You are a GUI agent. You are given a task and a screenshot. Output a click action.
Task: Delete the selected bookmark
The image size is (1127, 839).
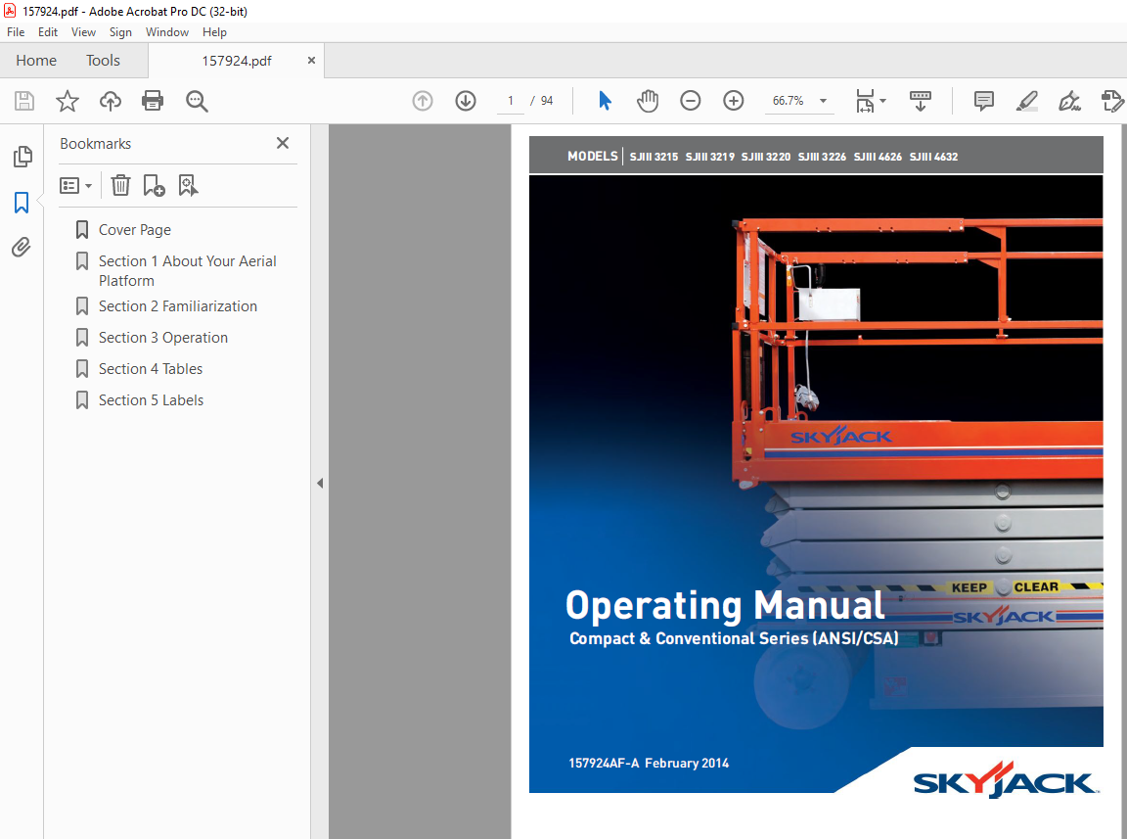[x=120, y=186]
